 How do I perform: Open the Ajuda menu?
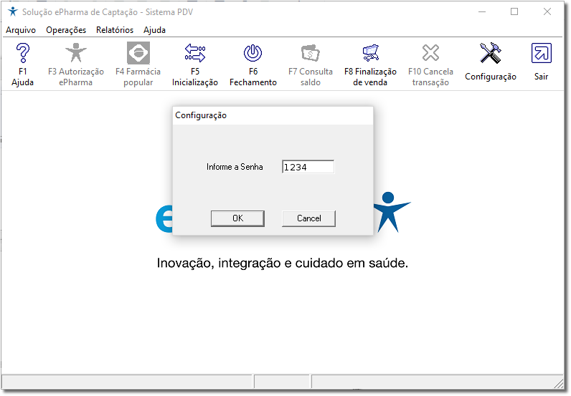pyautogui.click(x=154, y=30)
